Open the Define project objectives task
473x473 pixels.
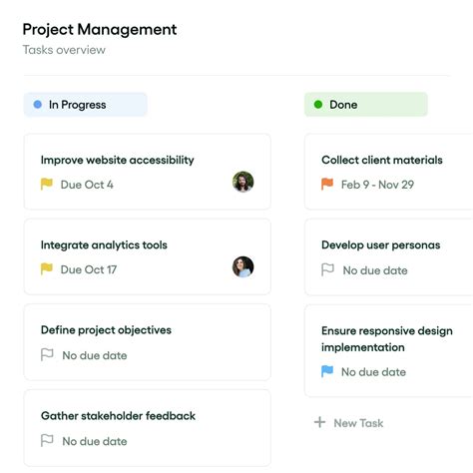tap(147, 342)
